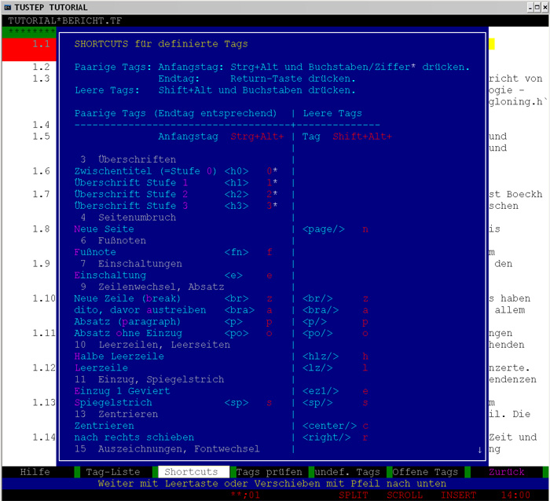
Task: Show the undef. Tags list
Action: coord(348,472)
